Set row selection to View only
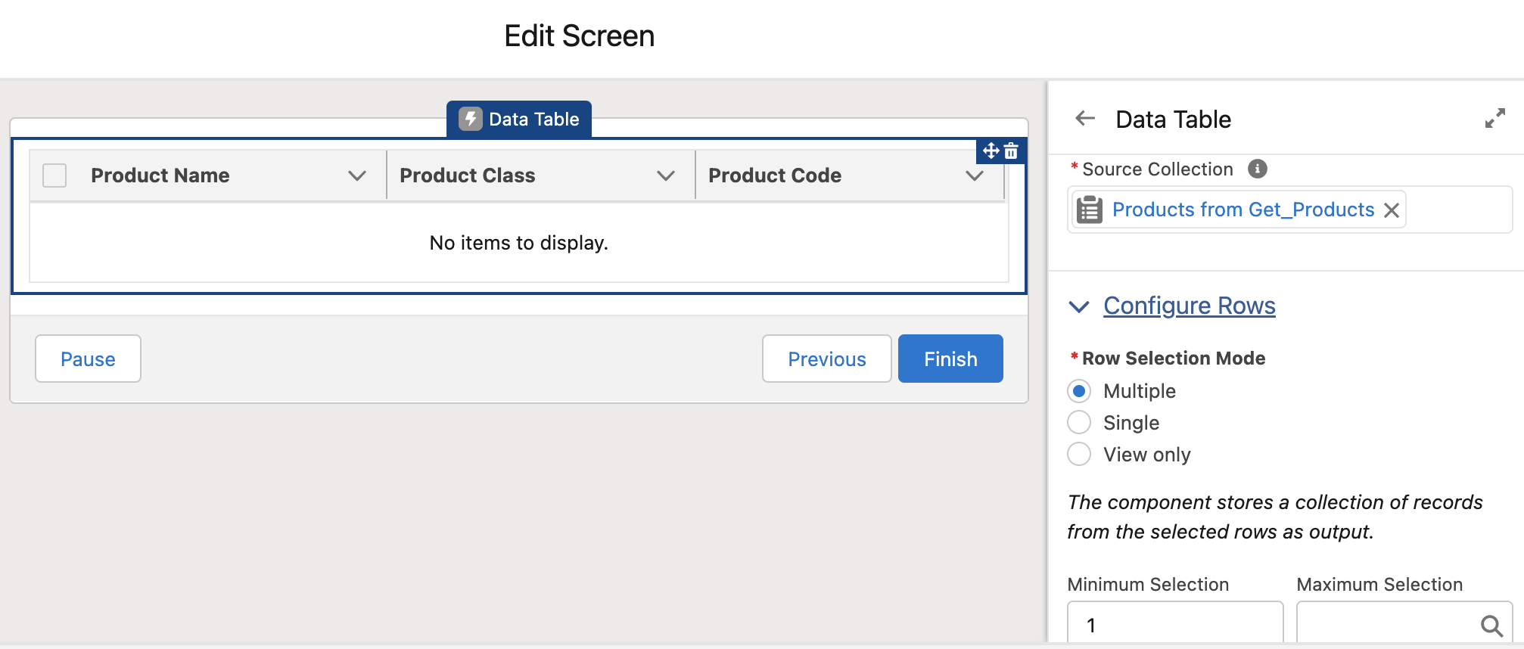This screenshot has width=1524, height=649. pyautogui.click(x=1079, y=454)
